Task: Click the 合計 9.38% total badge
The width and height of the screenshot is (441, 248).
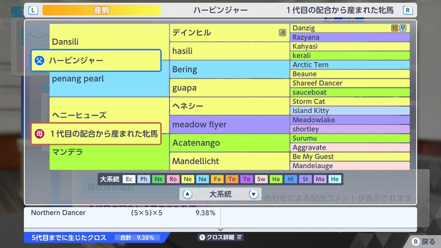Action: coord(137,238)
